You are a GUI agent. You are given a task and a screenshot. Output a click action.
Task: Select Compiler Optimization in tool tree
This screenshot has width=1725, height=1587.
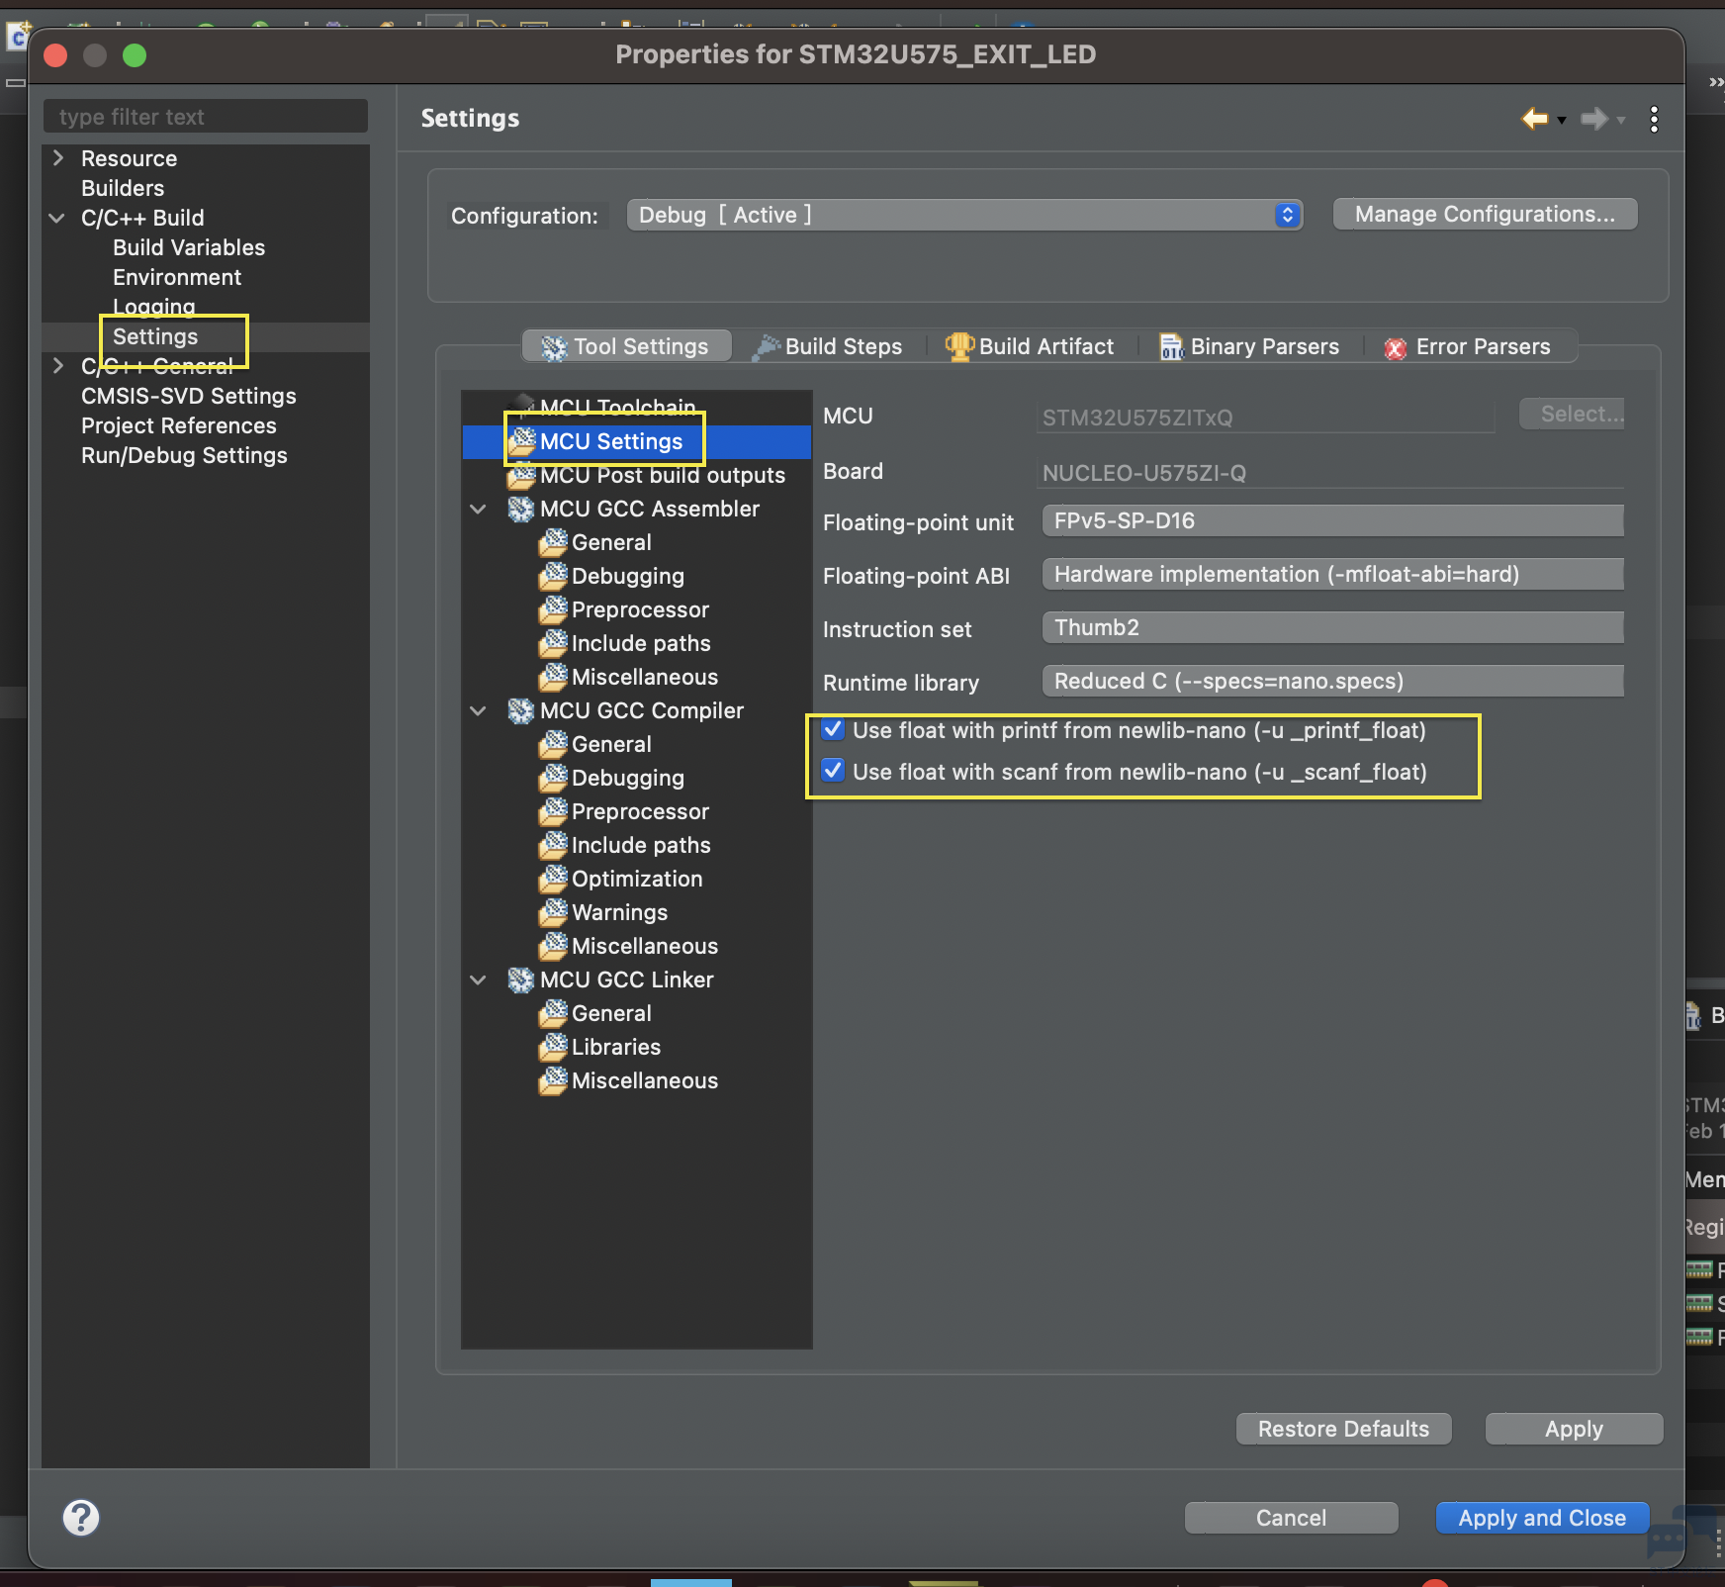tap(637, 879)
